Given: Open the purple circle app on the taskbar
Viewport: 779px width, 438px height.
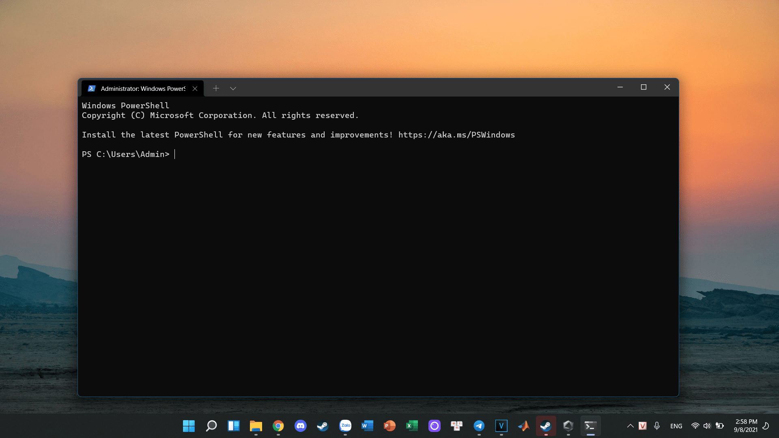Looking at the screenshot, I should click(434, 426).
